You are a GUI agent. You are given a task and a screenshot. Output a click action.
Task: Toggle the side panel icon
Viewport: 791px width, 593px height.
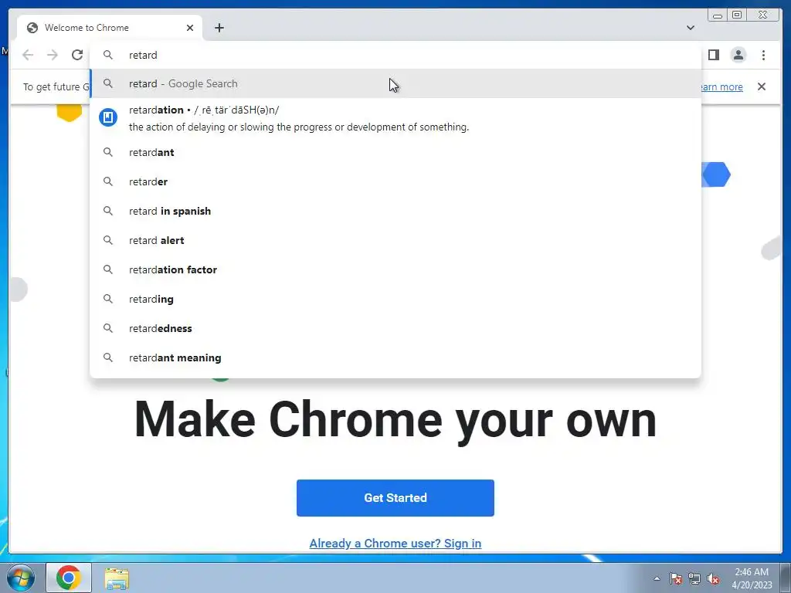[x=713, y=55]
